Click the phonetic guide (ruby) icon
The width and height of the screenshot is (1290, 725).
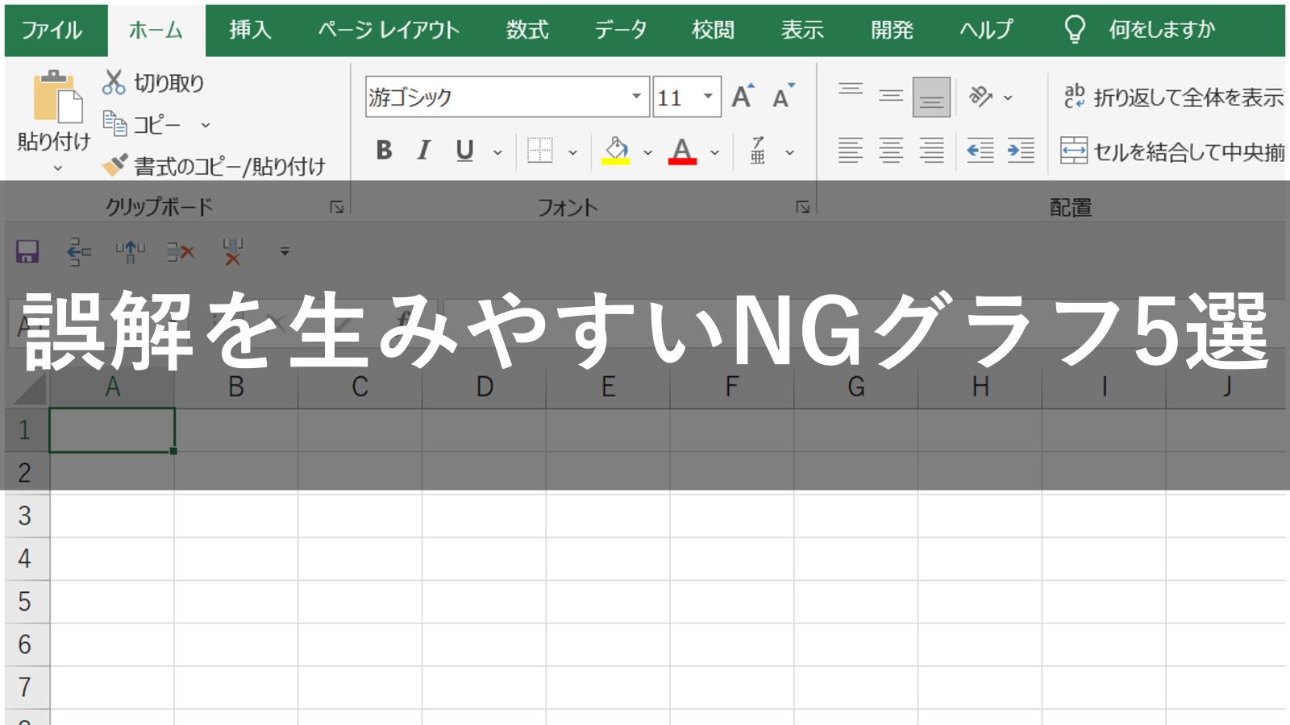[x=758, y=150]
